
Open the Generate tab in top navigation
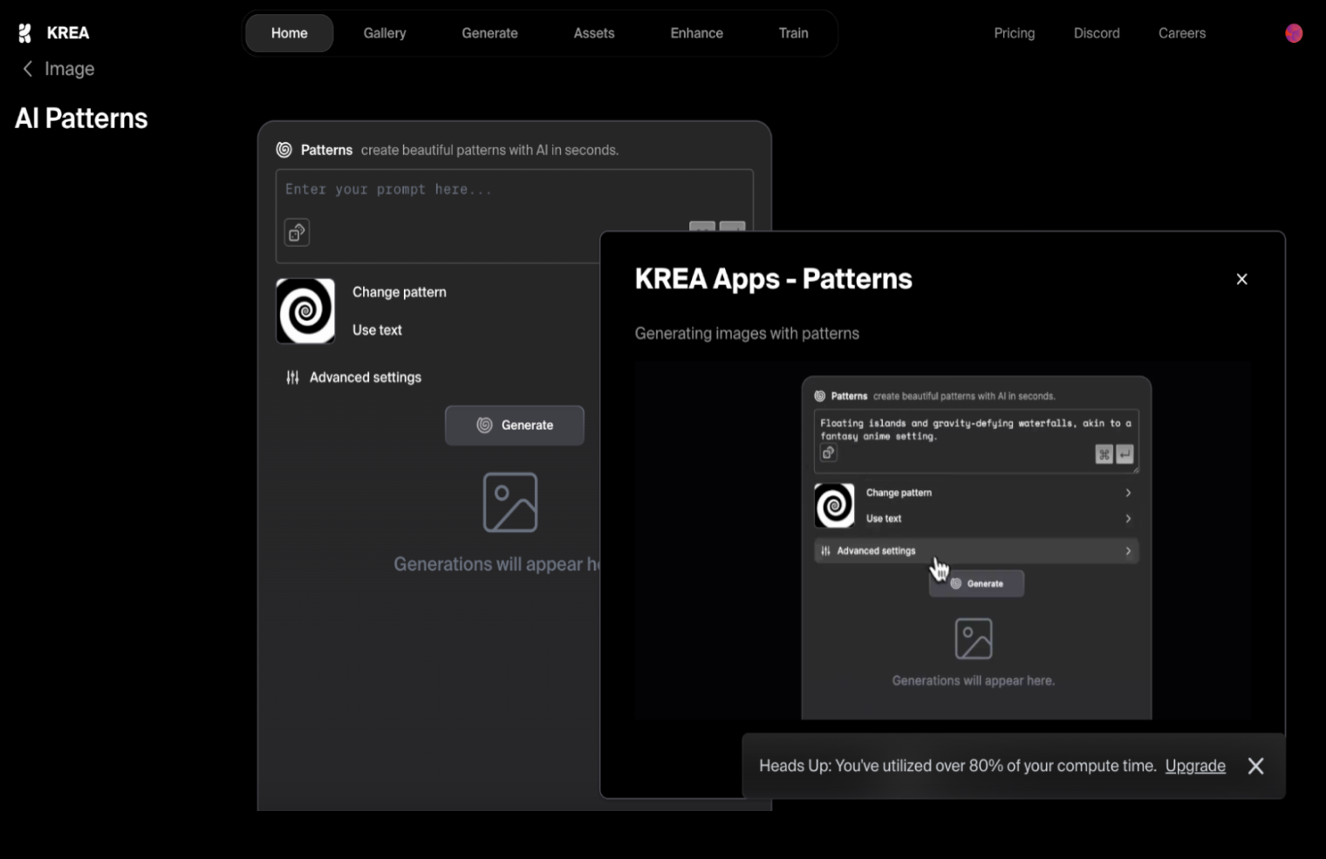[x=489, y=33]
